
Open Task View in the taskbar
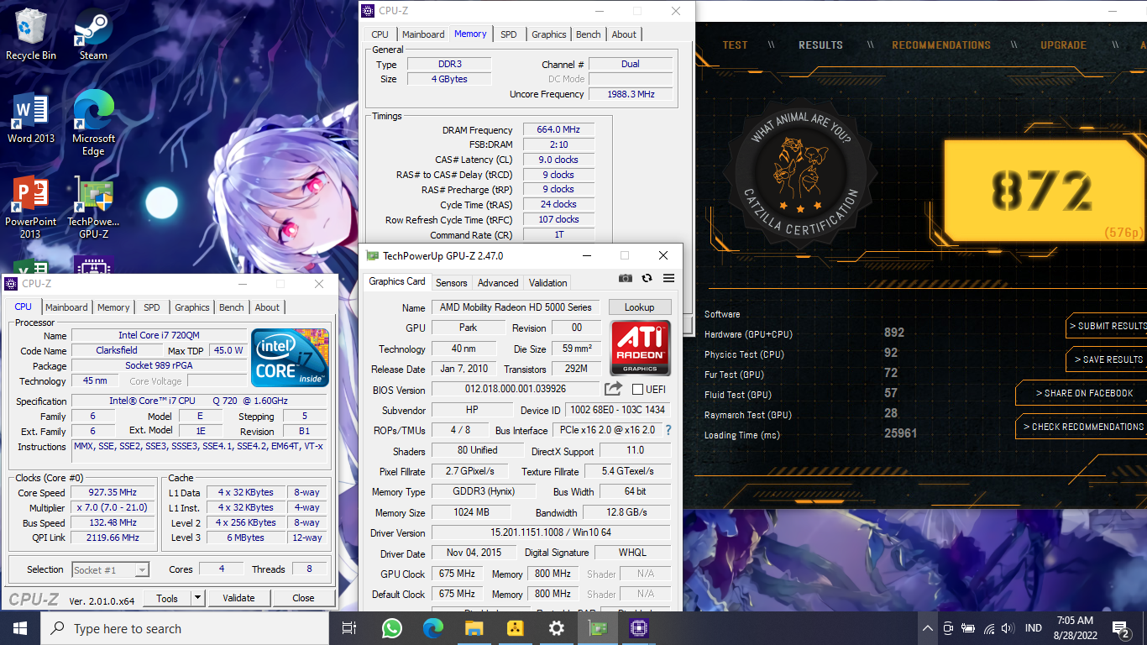349,628
